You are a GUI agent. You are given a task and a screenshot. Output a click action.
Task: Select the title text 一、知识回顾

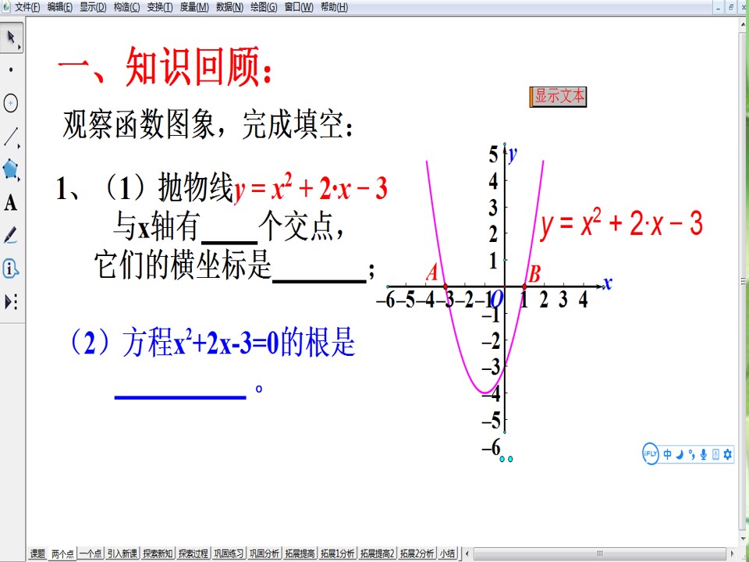point(165,67)
